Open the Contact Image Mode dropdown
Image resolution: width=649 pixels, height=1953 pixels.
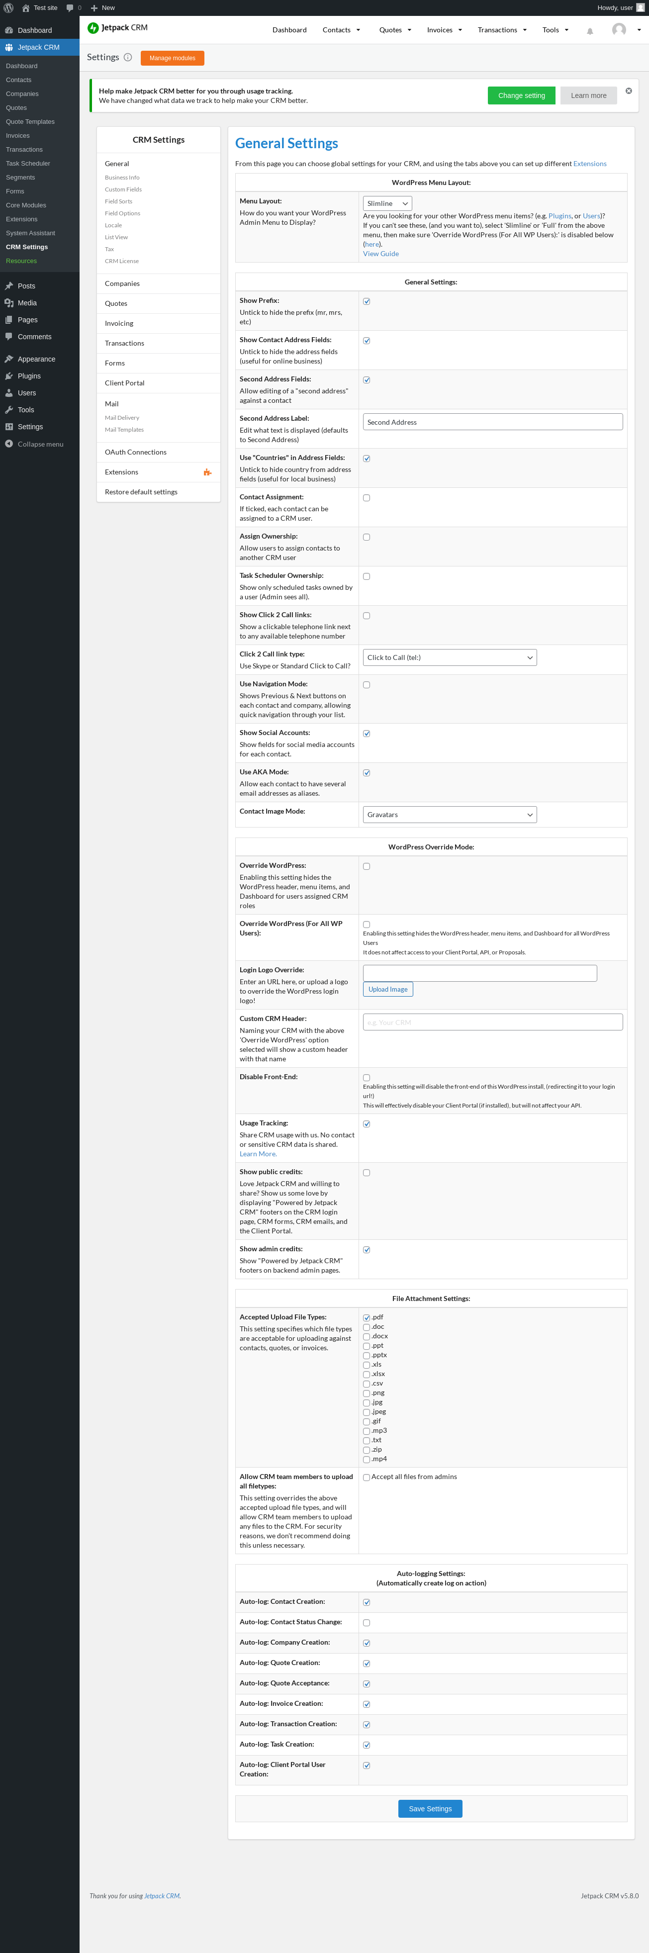450,814
